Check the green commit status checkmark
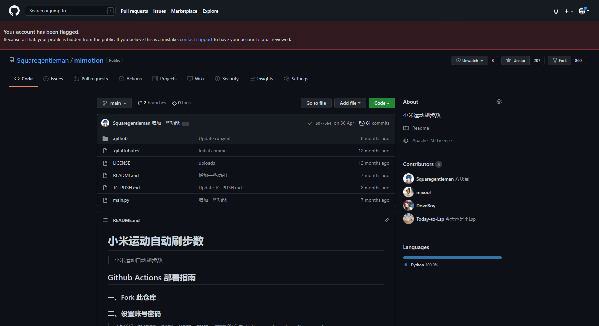Viewport: 599px width, 326px height. 310,123
